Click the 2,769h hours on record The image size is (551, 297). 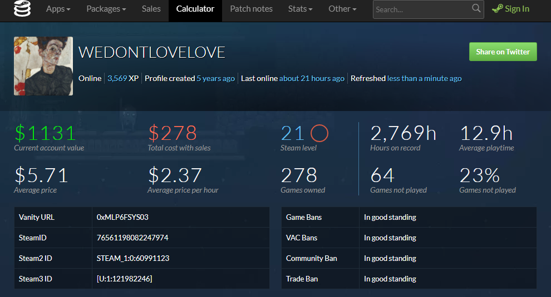coord(403,133)
